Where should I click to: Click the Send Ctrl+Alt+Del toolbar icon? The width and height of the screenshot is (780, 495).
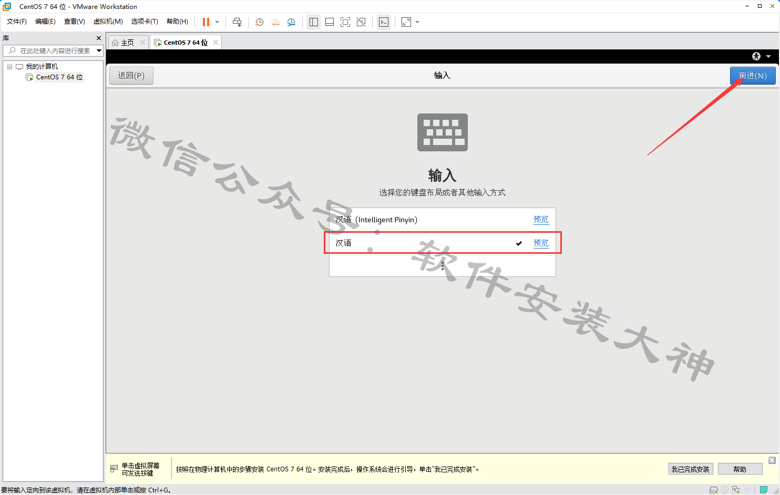[x=237, y=22]
